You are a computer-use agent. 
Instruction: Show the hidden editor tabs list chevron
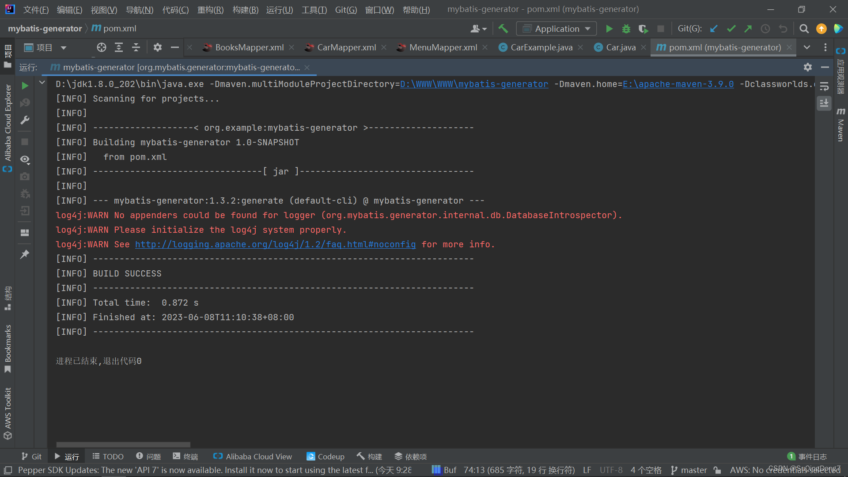coord(807,47)
